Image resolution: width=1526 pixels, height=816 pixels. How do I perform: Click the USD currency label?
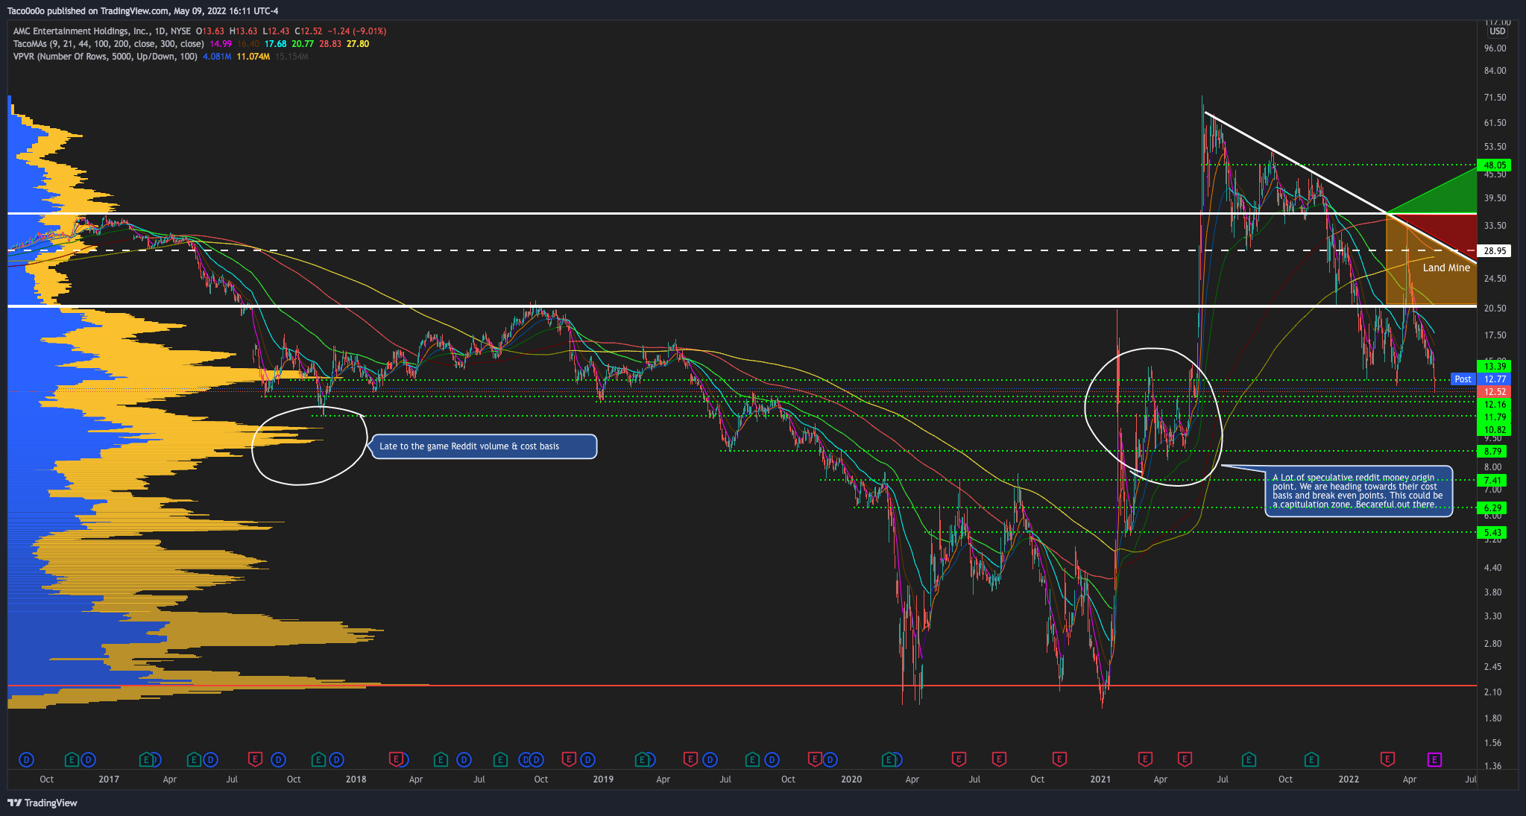coord(1497,31)
